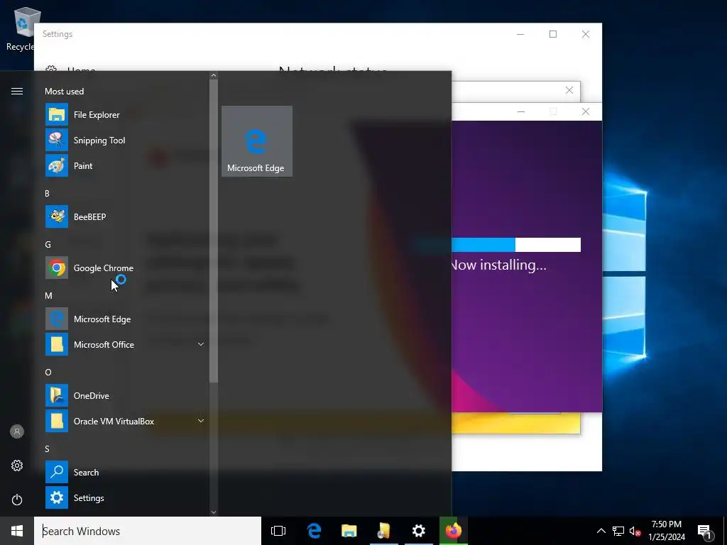Switch to Settings on the taskbar
This screenshot has width=727, height=545.
pyautogui.click(x=419, y=531)
